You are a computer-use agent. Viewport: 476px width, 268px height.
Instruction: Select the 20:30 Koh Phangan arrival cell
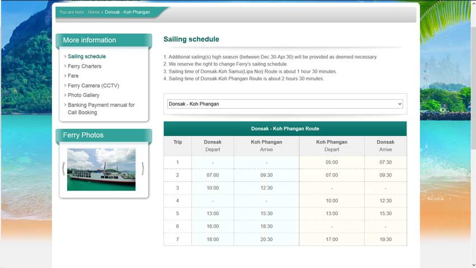tap(266, 239)
